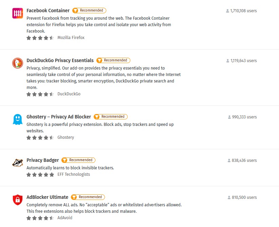Click the EFF Technologists author name

click(74, 174)
